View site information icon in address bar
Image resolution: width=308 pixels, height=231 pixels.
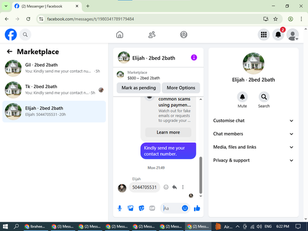coord(41,19)
